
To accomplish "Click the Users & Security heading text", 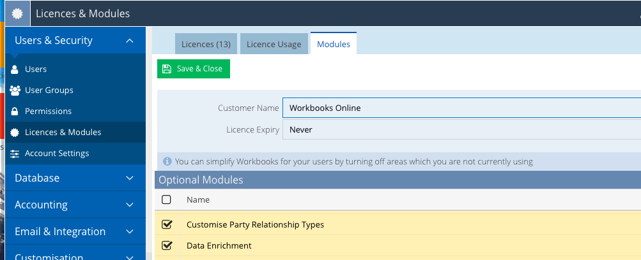I will 54,40.
